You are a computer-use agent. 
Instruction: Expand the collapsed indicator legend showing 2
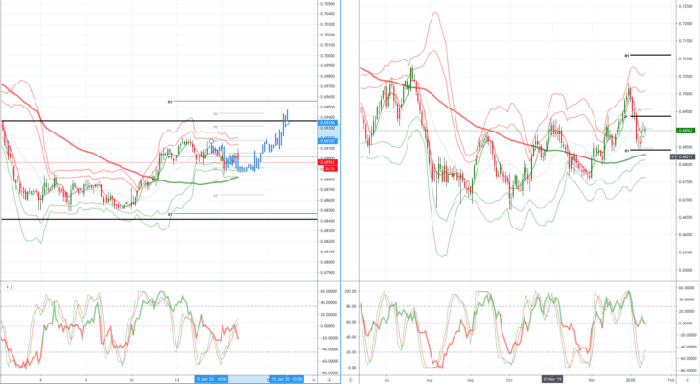(9, 287)
